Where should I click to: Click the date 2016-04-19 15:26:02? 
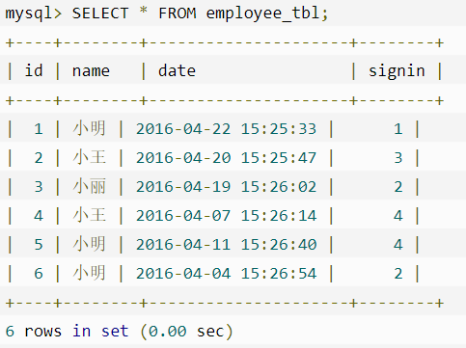[226, 187]
